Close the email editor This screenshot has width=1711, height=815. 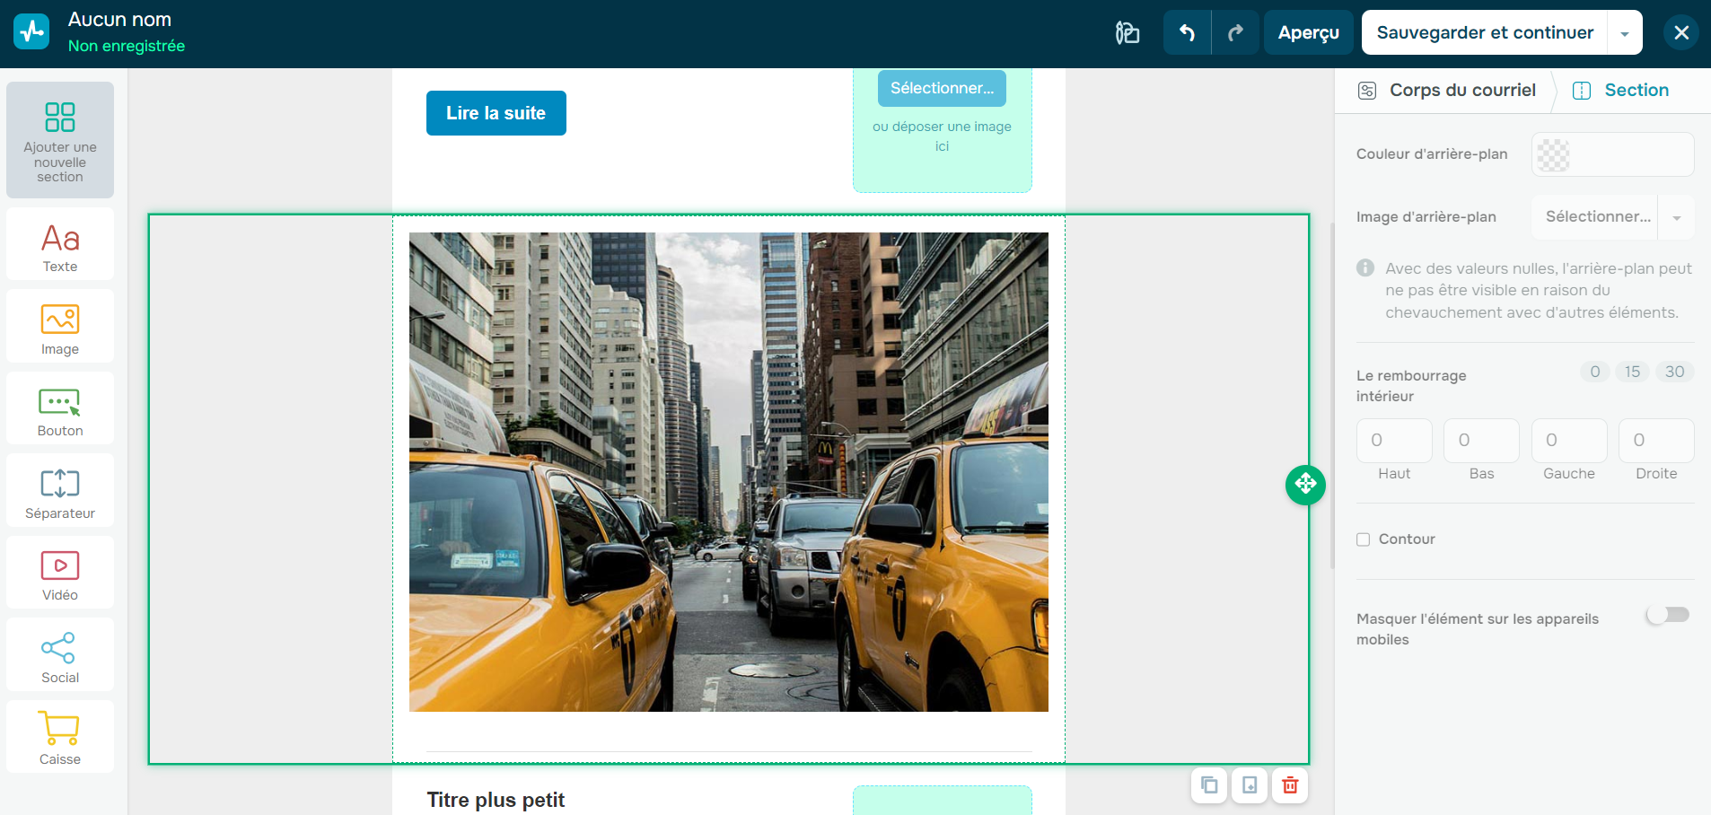(x=1681, y=33)
